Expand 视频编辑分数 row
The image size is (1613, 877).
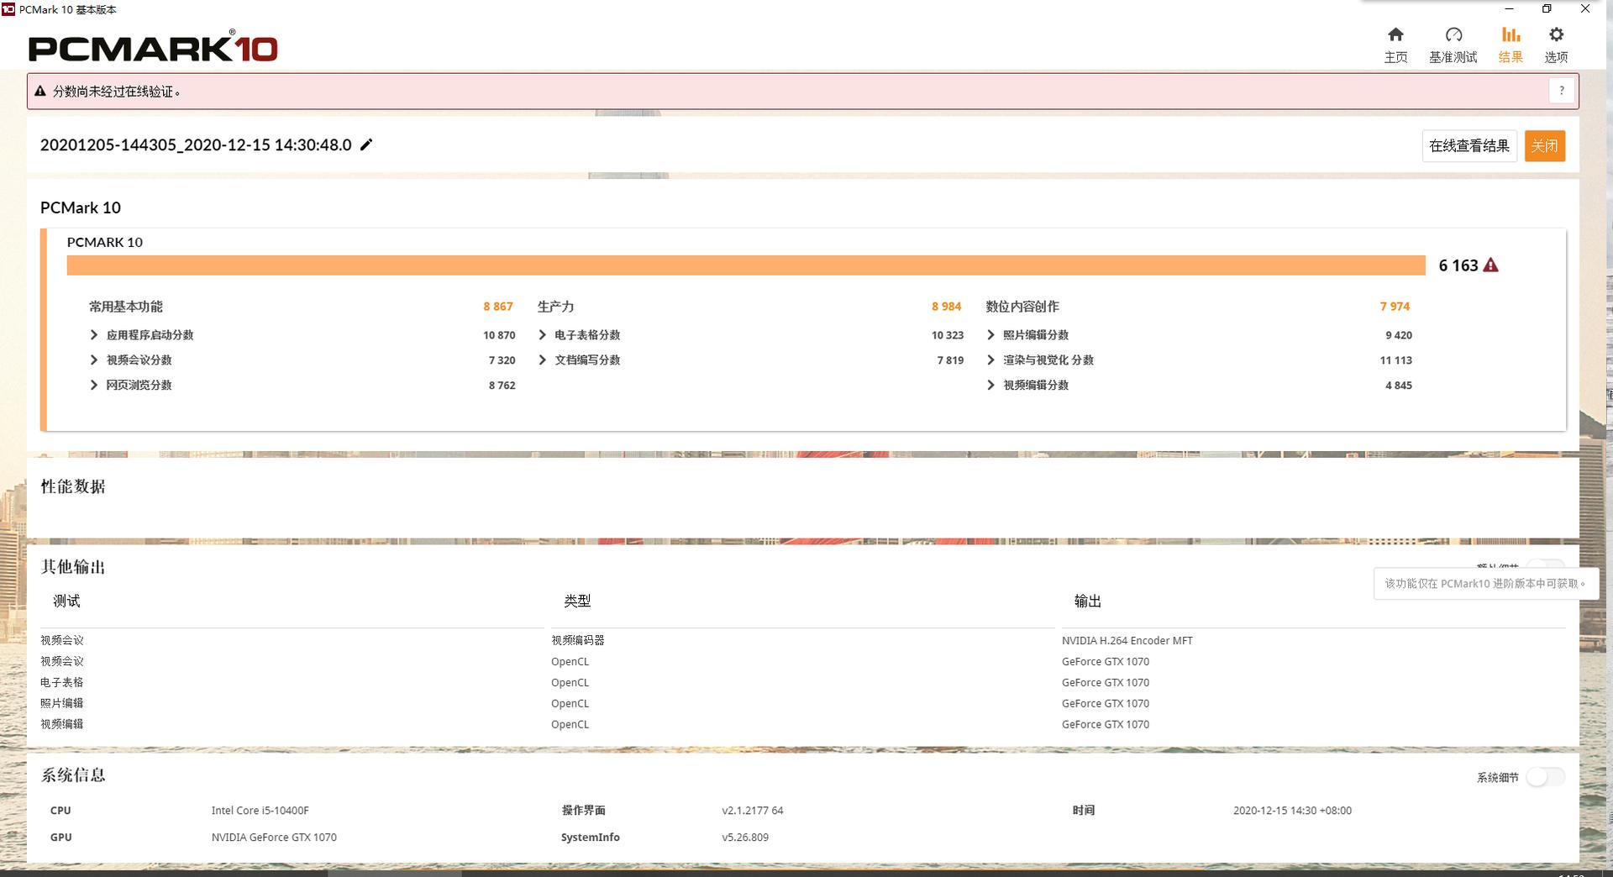[991, 386]
